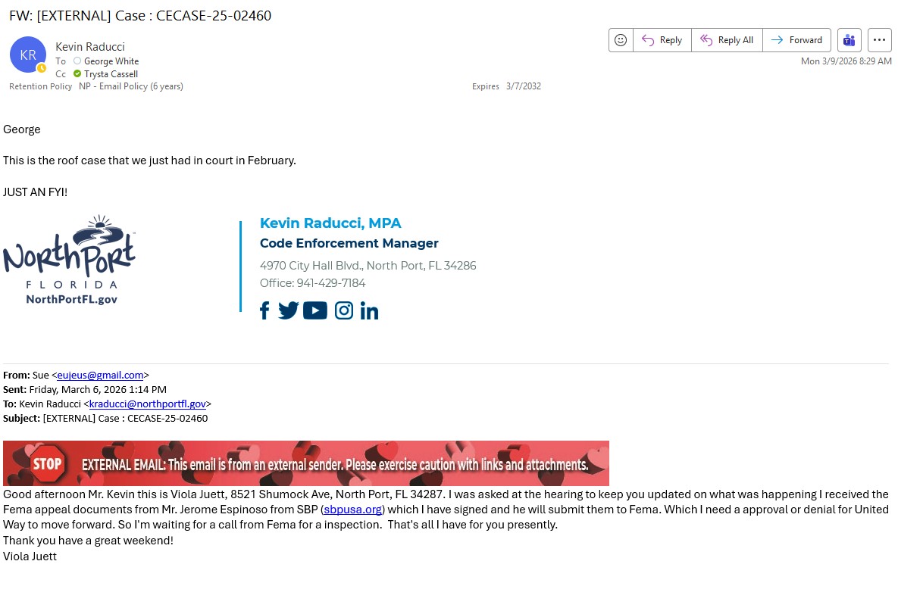
Task: Click the KR sender avatar
Action: pyautogui.click(x=28, y=55)
